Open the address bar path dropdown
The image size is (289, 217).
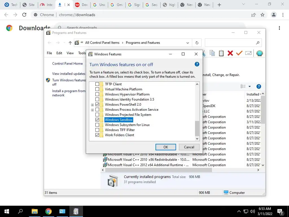coord(188,43)
